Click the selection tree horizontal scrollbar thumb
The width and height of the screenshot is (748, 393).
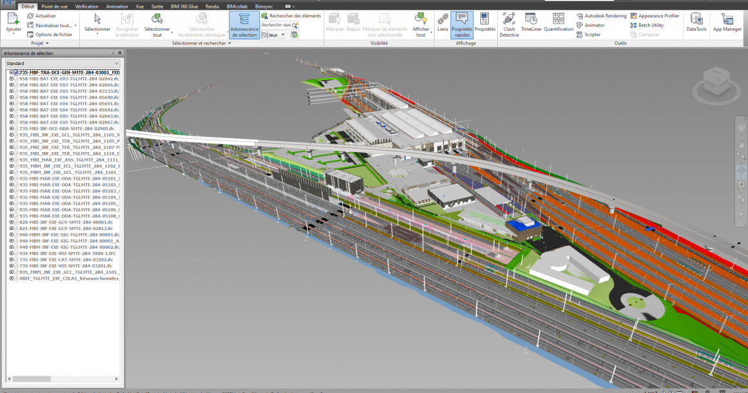tap(32, 379)
